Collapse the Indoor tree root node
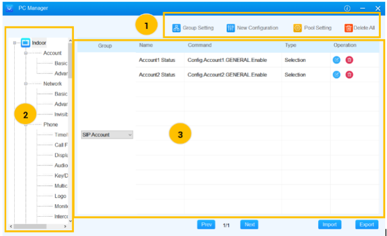 pyautogui.click(x=14, y=43)
